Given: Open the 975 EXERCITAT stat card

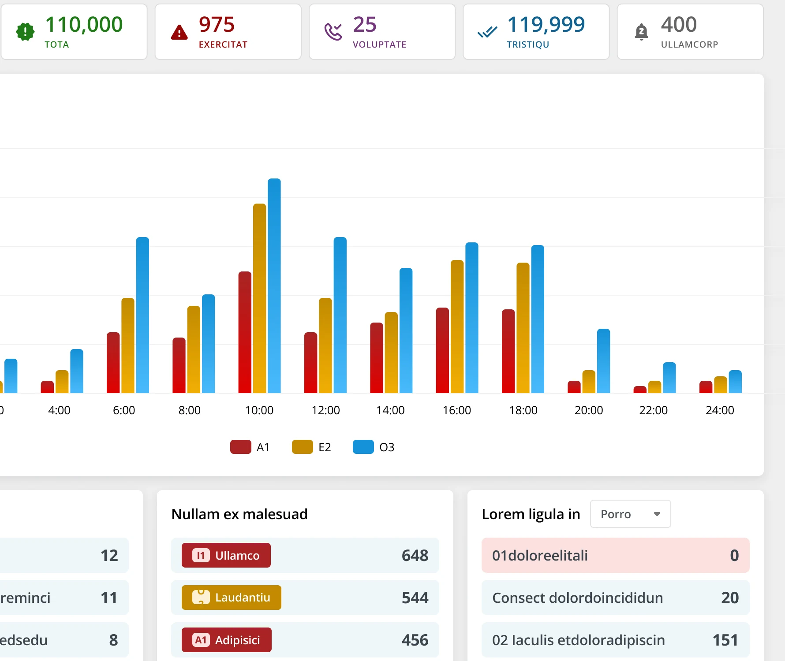Looking at the screenshot, I should [x=228, y=32].
